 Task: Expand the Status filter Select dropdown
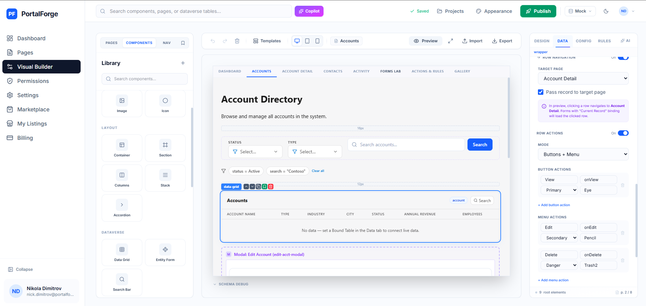click(255, 152)
